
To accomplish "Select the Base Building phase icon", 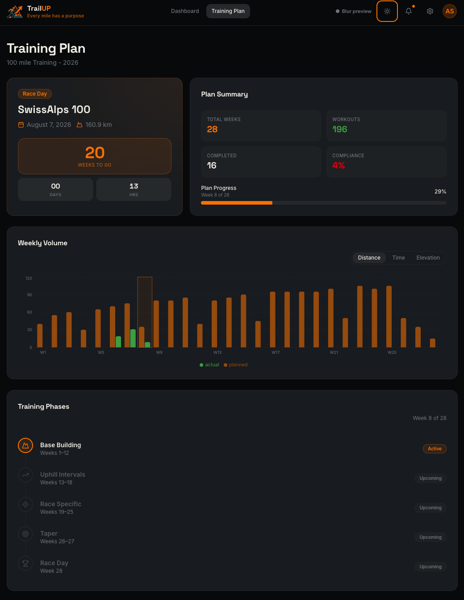I will [x=25, y=445].
